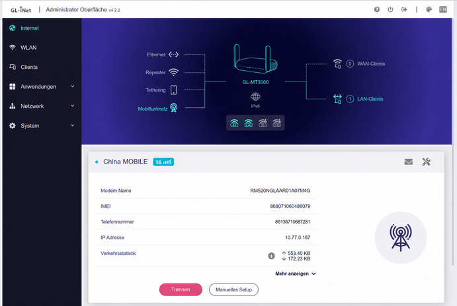Click the traffic statistics info icon
The height and width of the screenshot is (306, 457).
pos(271,256)
